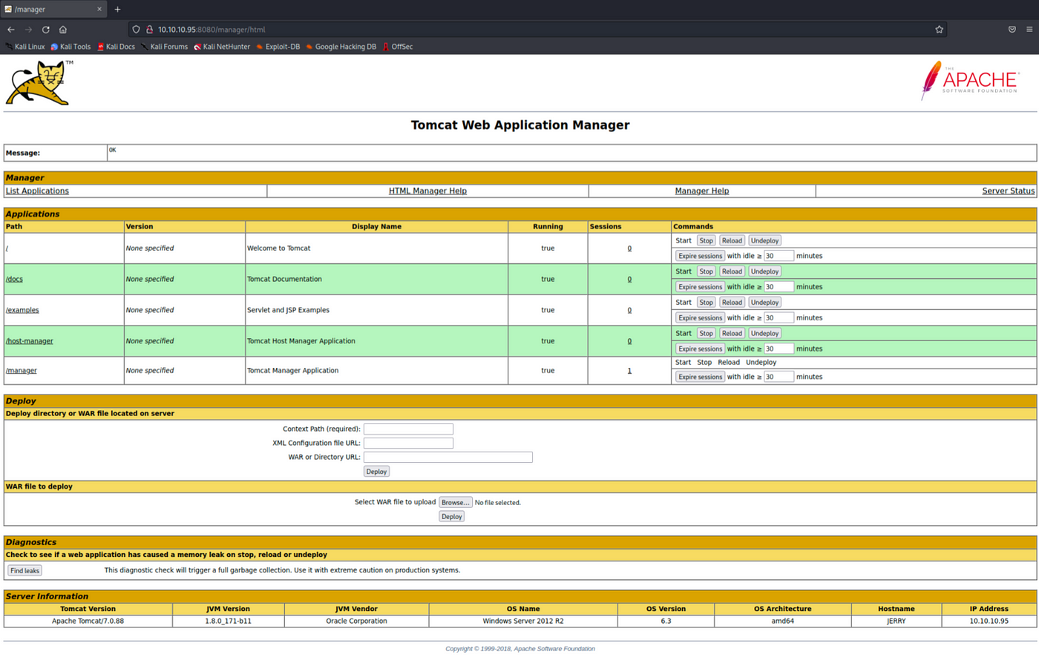Open HTML Manager Help

427,191
